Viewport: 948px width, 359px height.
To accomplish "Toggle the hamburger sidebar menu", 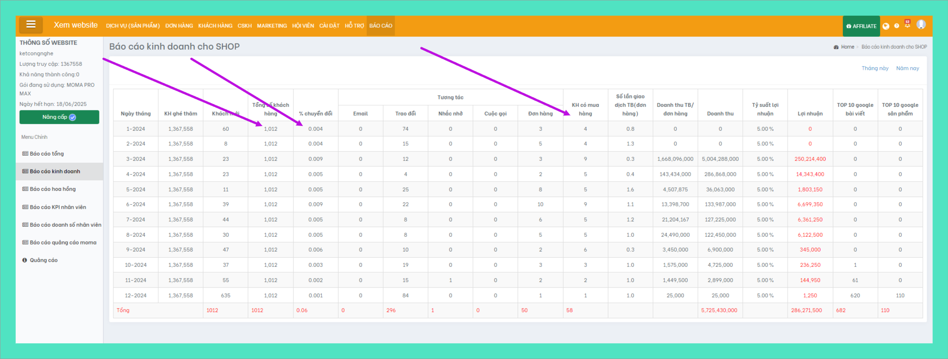I will pos(31,25).
